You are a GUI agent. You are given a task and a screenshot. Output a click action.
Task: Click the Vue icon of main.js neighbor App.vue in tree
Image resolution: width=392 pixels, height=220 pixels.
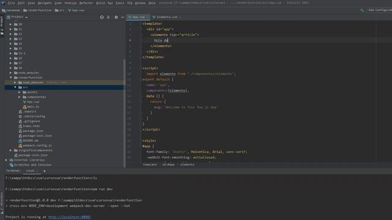(24, 102)
